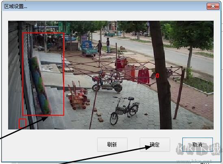Select the large red region rectangle
This screenshot has width=223, height=164.
coord(43,74)
